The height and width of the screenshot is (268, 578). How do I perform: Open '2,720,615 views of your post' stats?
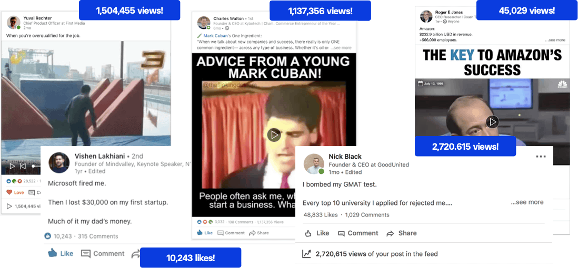pos(376,254)
